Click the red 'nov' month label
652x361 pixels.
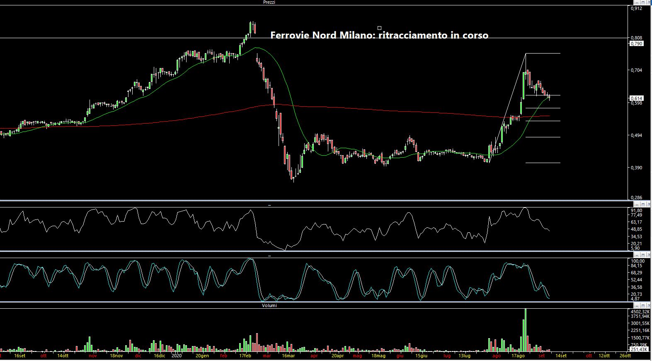coord(93,356)
